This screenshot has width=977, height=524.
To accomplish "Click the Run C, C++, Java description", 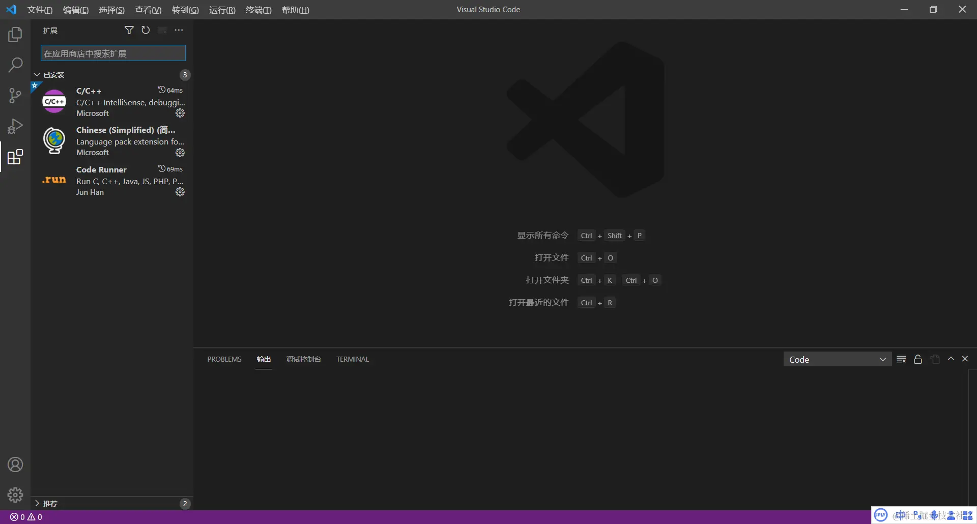I will coord(130,182).
